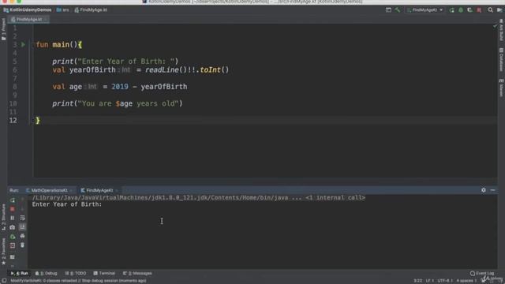Stop the process with the red toolbar icon
Image resolution: width=505 pixels, height=284 pixels.
479,10
